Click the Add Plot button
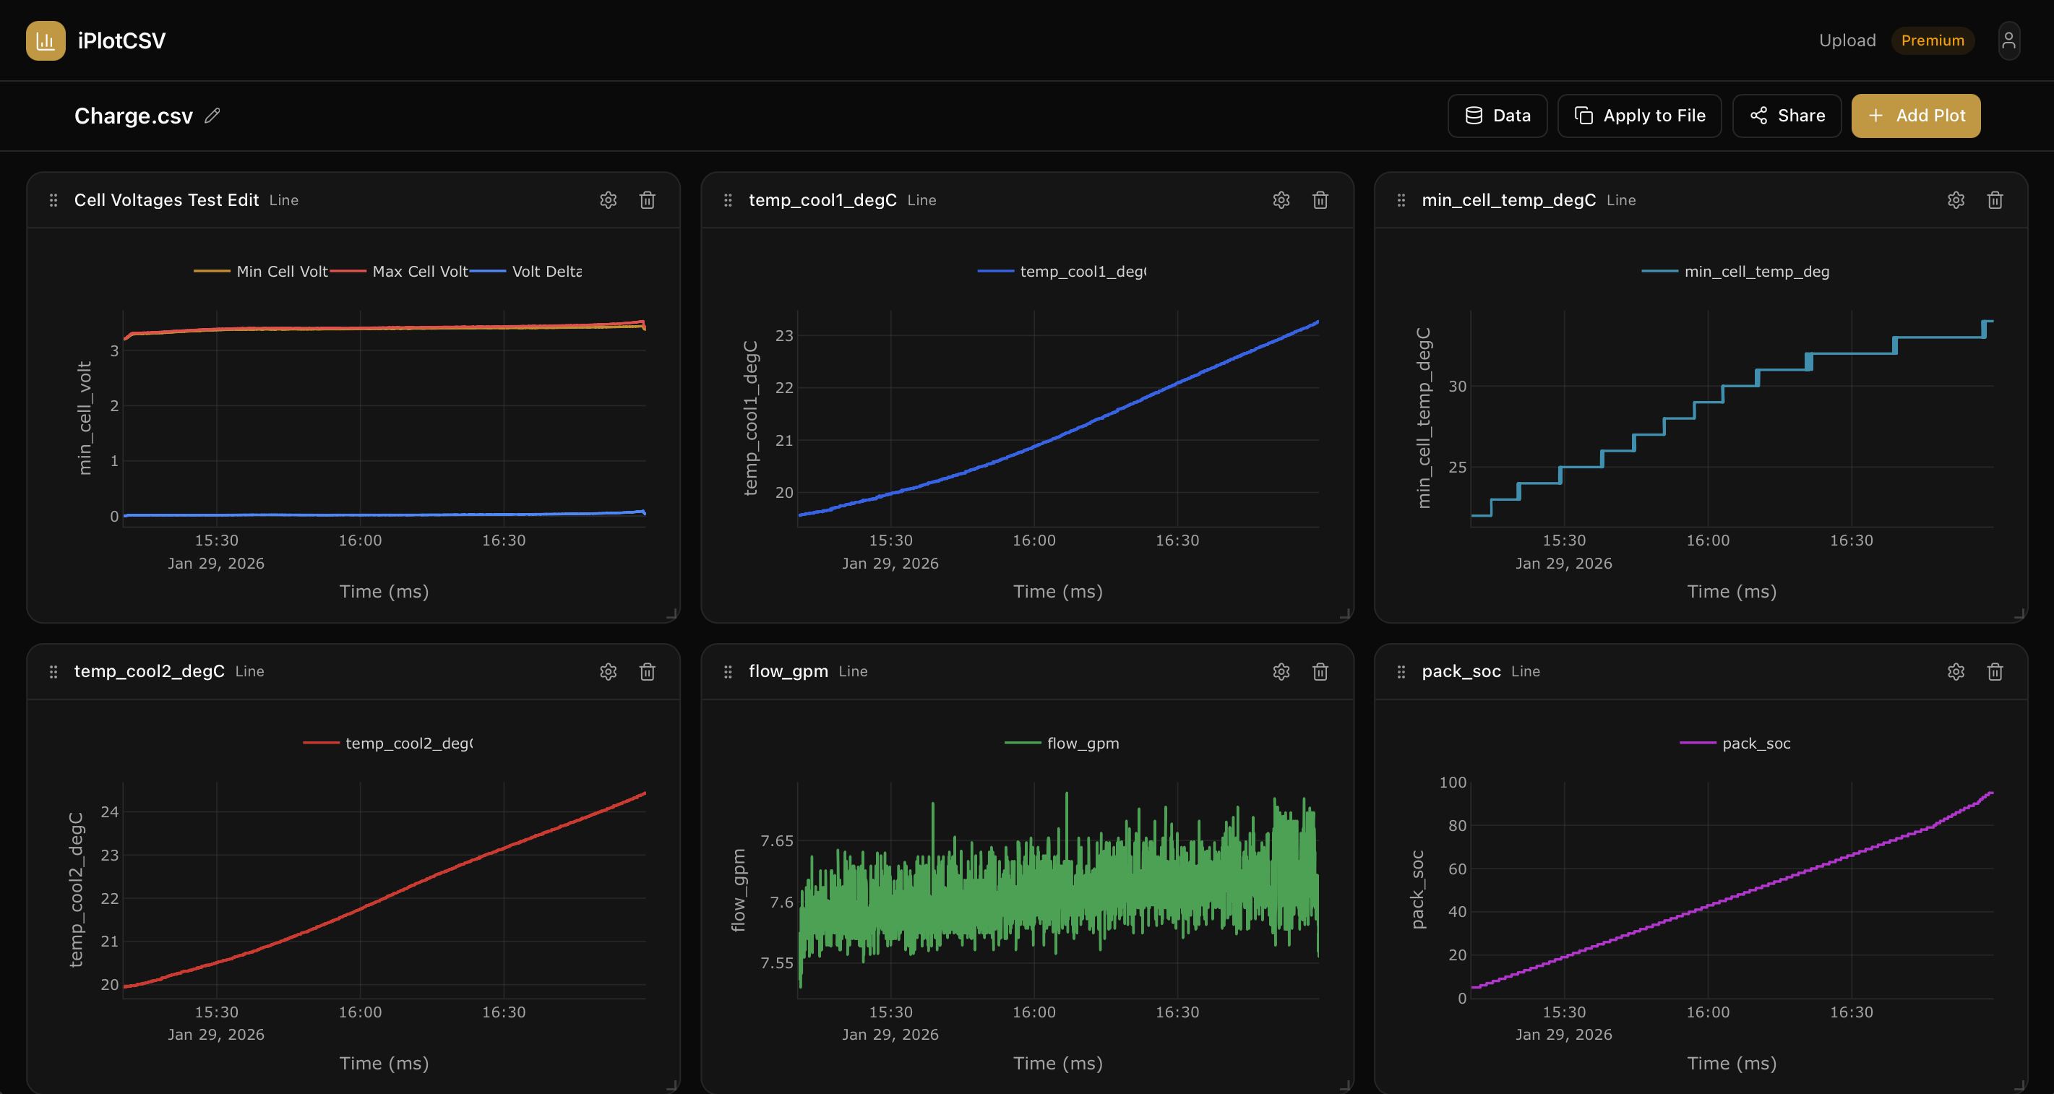The image size is (2054, 1094). tap(1915, 116)
